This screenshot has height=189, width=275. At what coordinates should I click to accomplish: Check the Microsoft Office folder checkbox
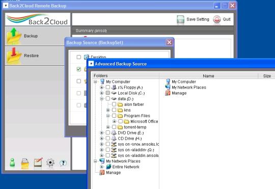(x=121, y=121)
